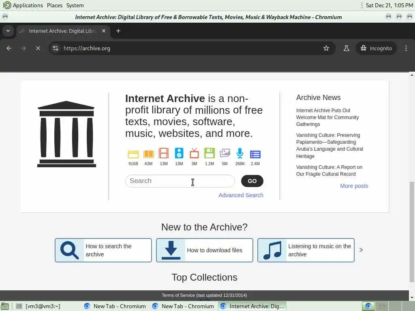415x311 pixels.
Task: Click the Incognito indicator button
Action: [376, 48]
